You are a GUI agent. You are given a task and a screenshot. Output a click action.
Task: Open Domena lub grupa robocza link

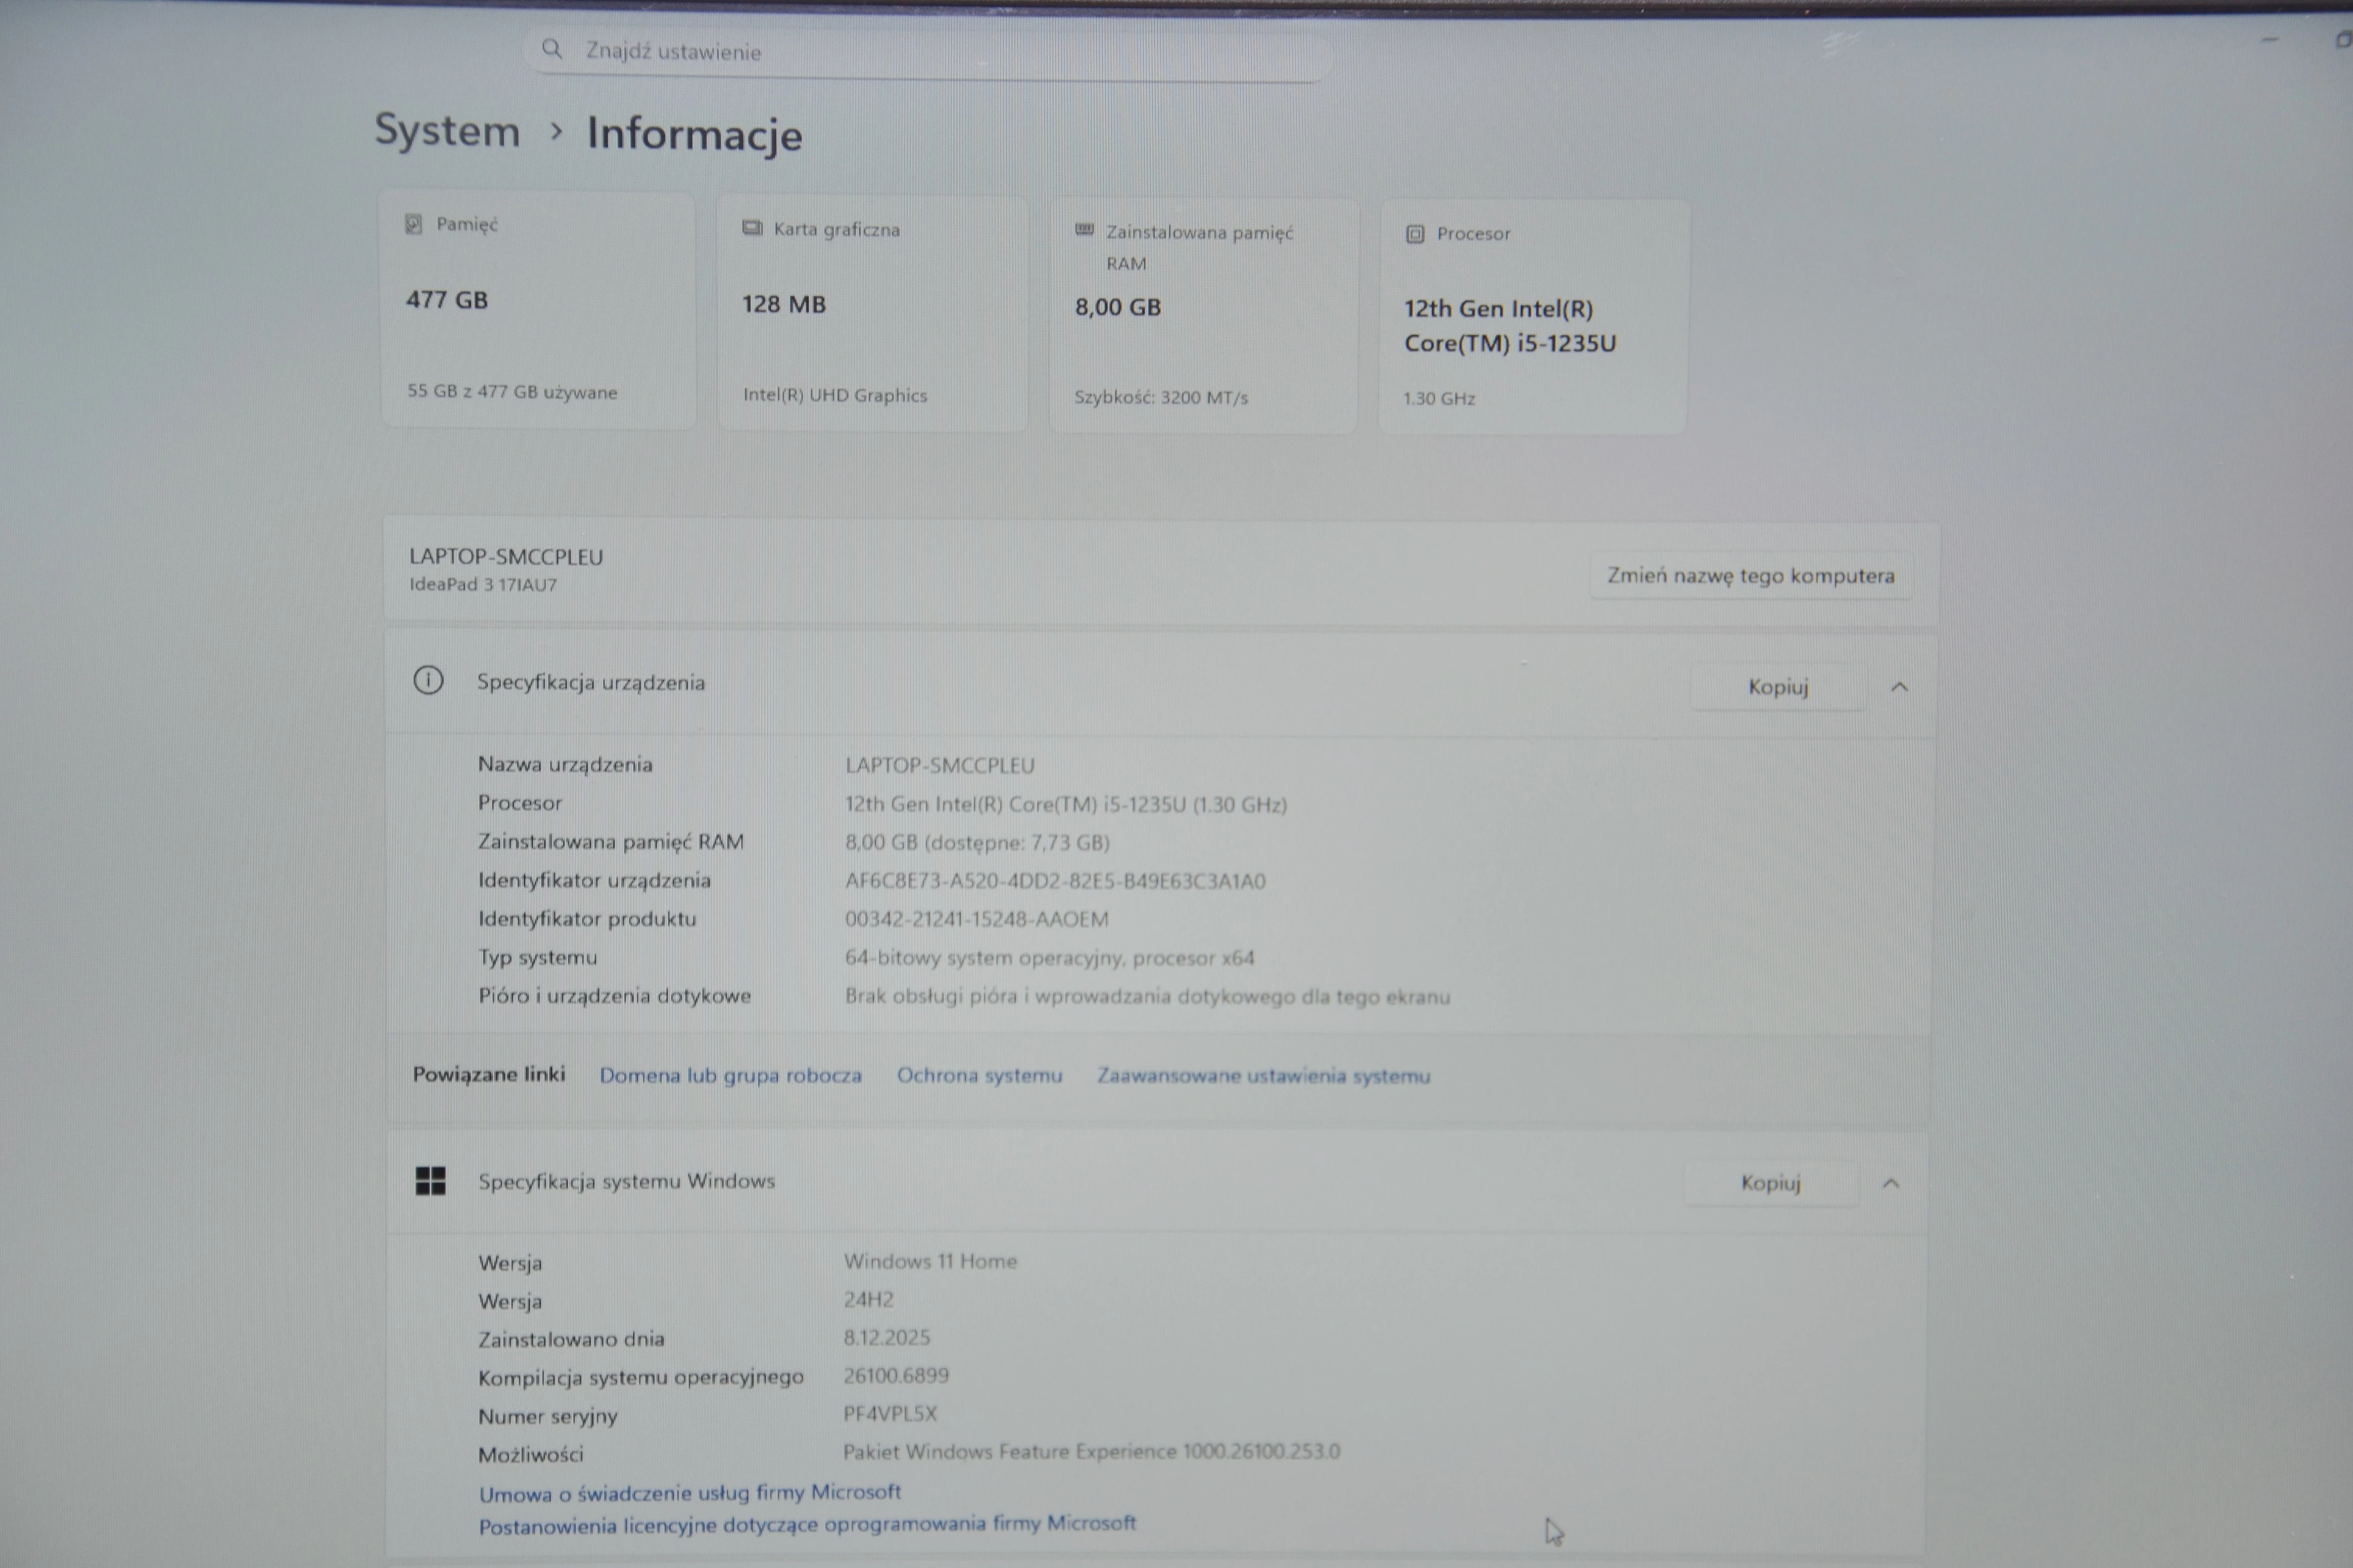730,1076
